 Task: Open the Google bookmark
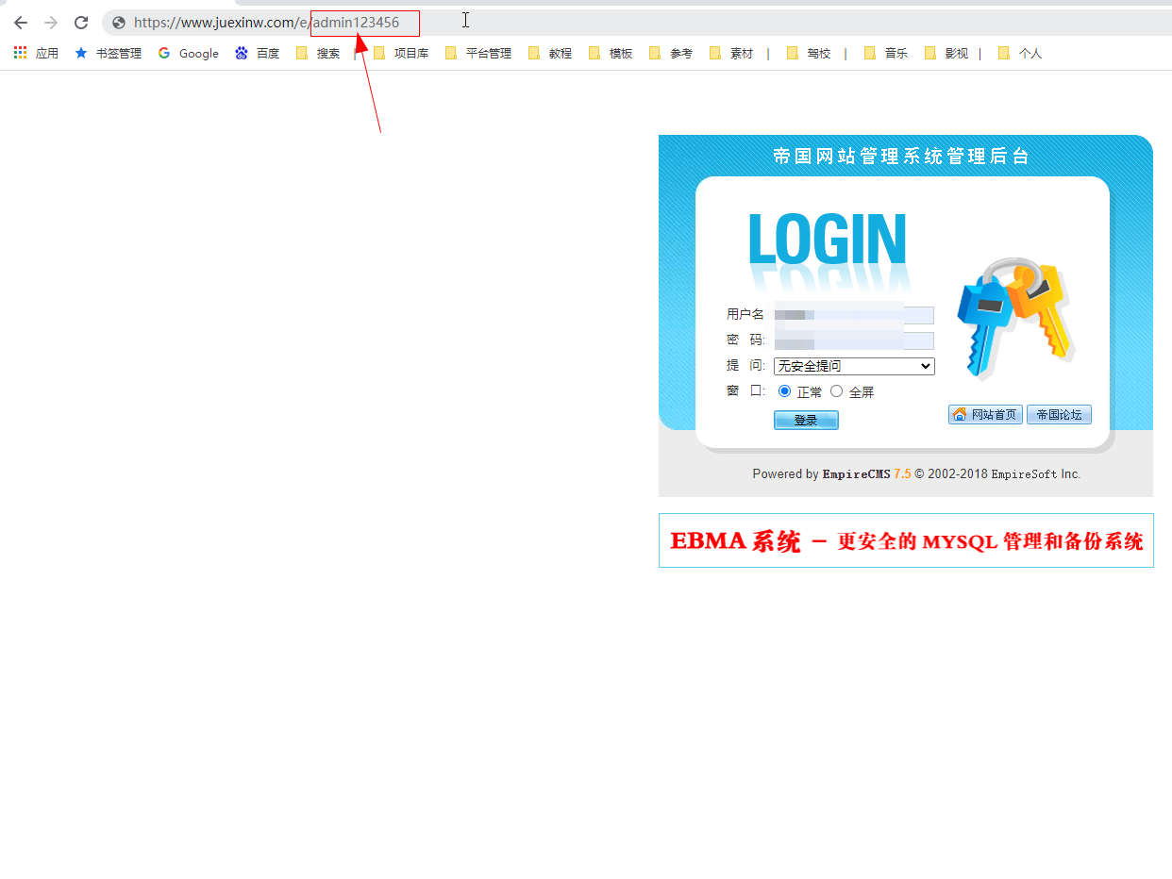(189, 54)
